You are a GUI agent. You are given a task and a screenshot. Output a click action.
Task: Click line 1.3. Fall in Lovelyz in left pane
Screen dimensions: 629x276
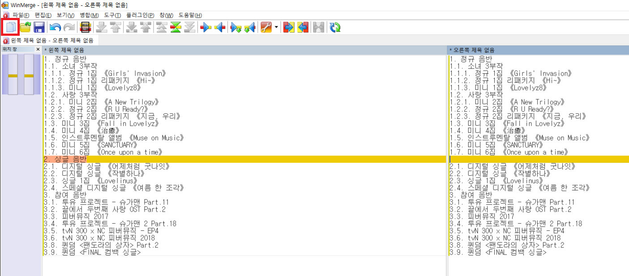(x=102, y=123)
